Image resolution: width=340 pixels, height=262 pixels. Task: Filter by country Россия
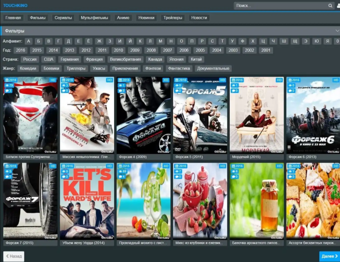[x=30, y=59]
